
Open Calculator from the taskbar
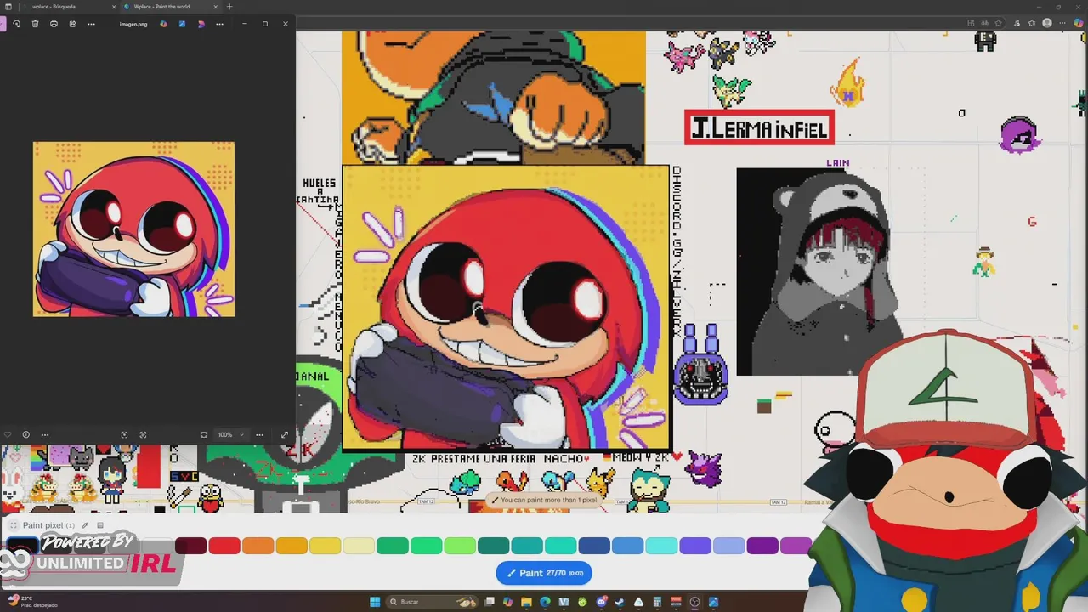(657, 602)
